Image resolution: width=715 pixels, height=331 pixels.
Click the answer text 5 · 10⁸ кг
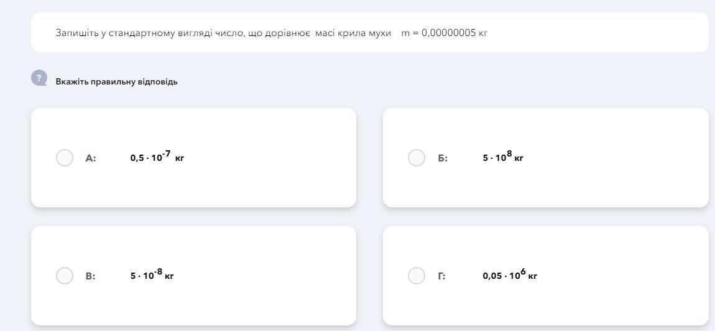[x=502, y=157]
